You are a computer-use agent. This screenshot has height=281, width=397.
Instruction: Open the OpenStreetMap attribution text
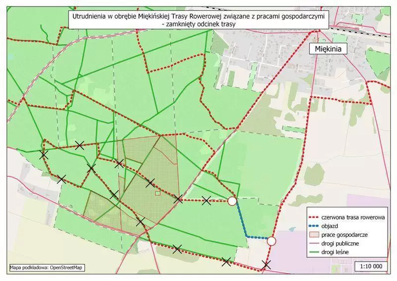(x=47, y=268)
